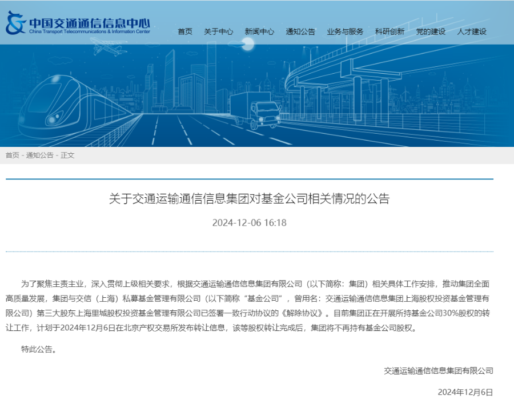Click the delivery truck in the banner
514x411 pixels.
[255, 110]
